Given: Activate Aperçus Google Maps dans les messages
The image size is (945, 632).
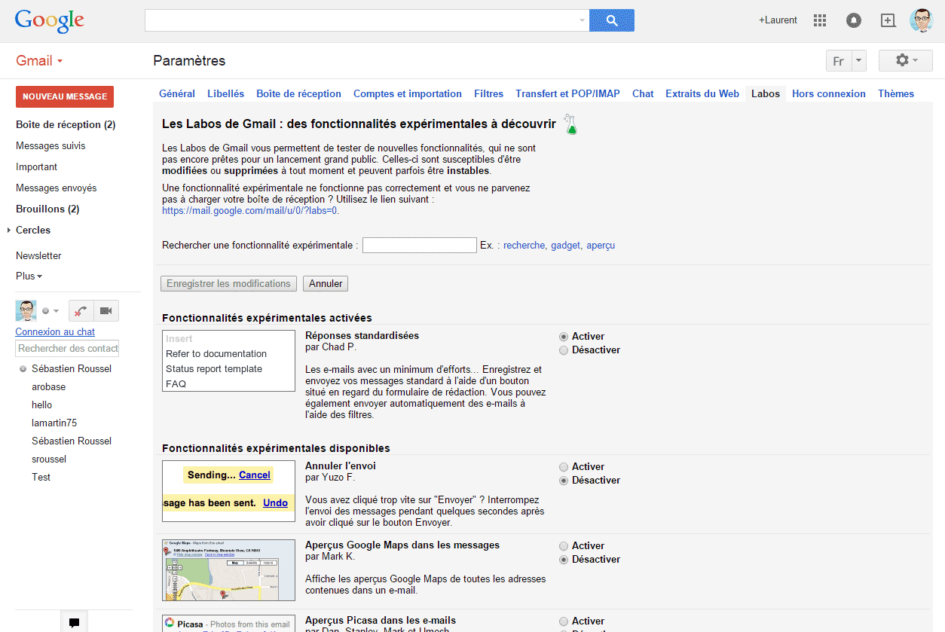Looking at the screenshot, I should (564, 546).
